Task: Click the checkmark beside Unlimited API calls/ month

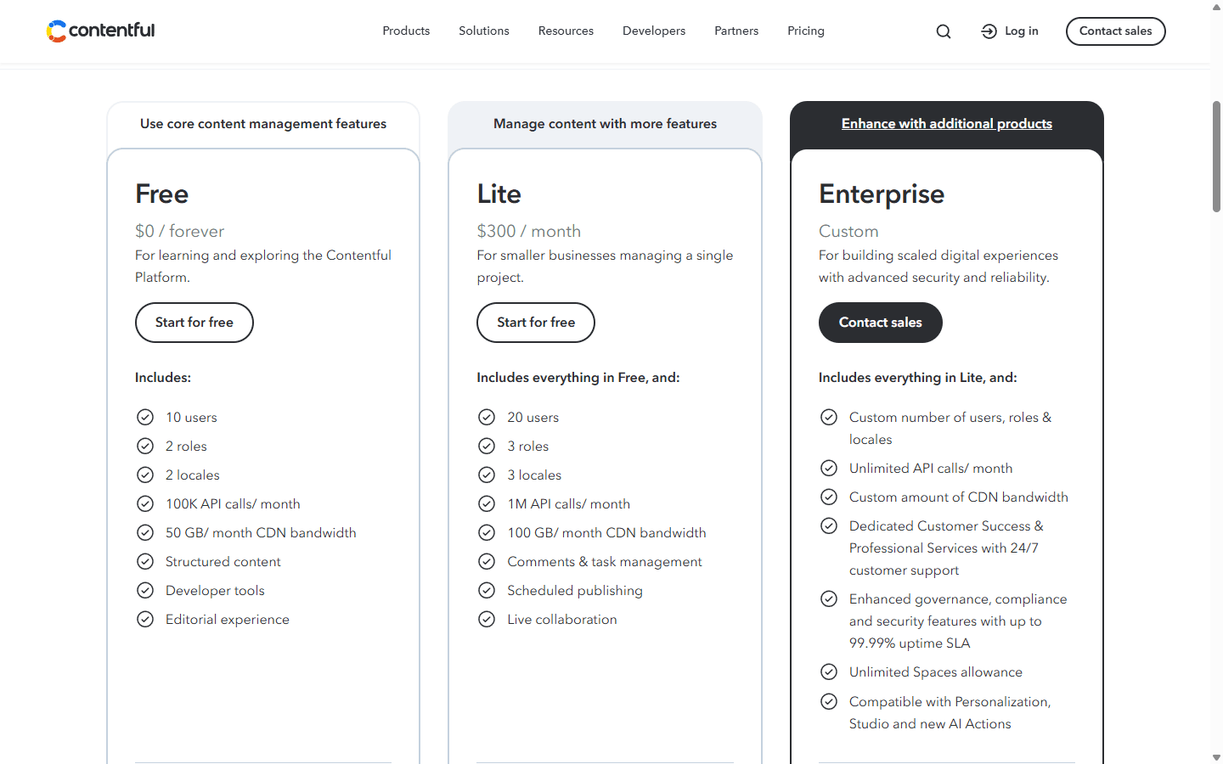Action: point(829,468)
